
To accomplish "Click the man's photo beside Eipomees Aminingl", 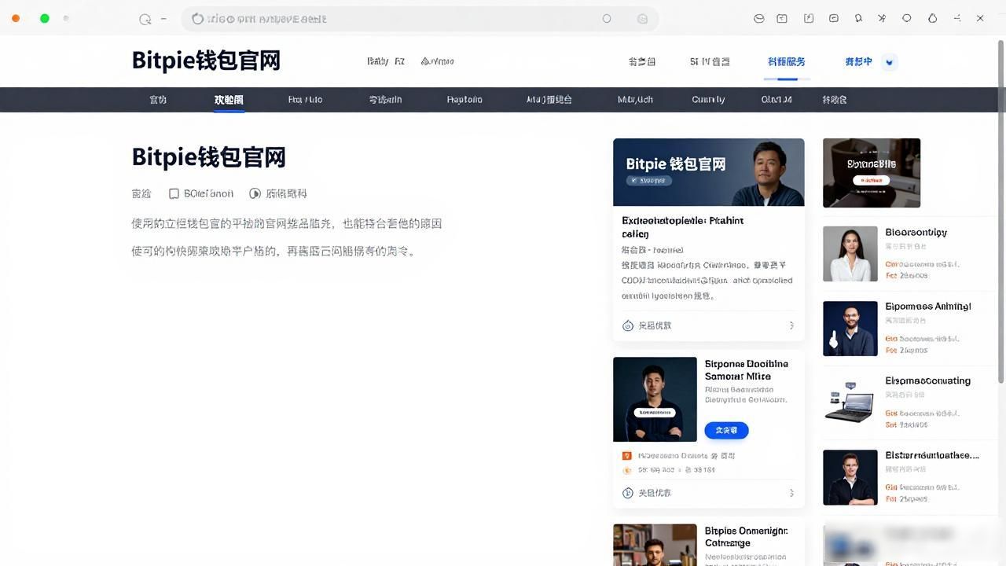I will 850,329.
